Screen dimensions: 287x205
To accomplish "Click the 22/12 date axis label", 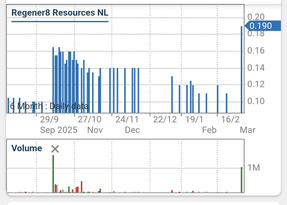I will [x=165, y=119].
